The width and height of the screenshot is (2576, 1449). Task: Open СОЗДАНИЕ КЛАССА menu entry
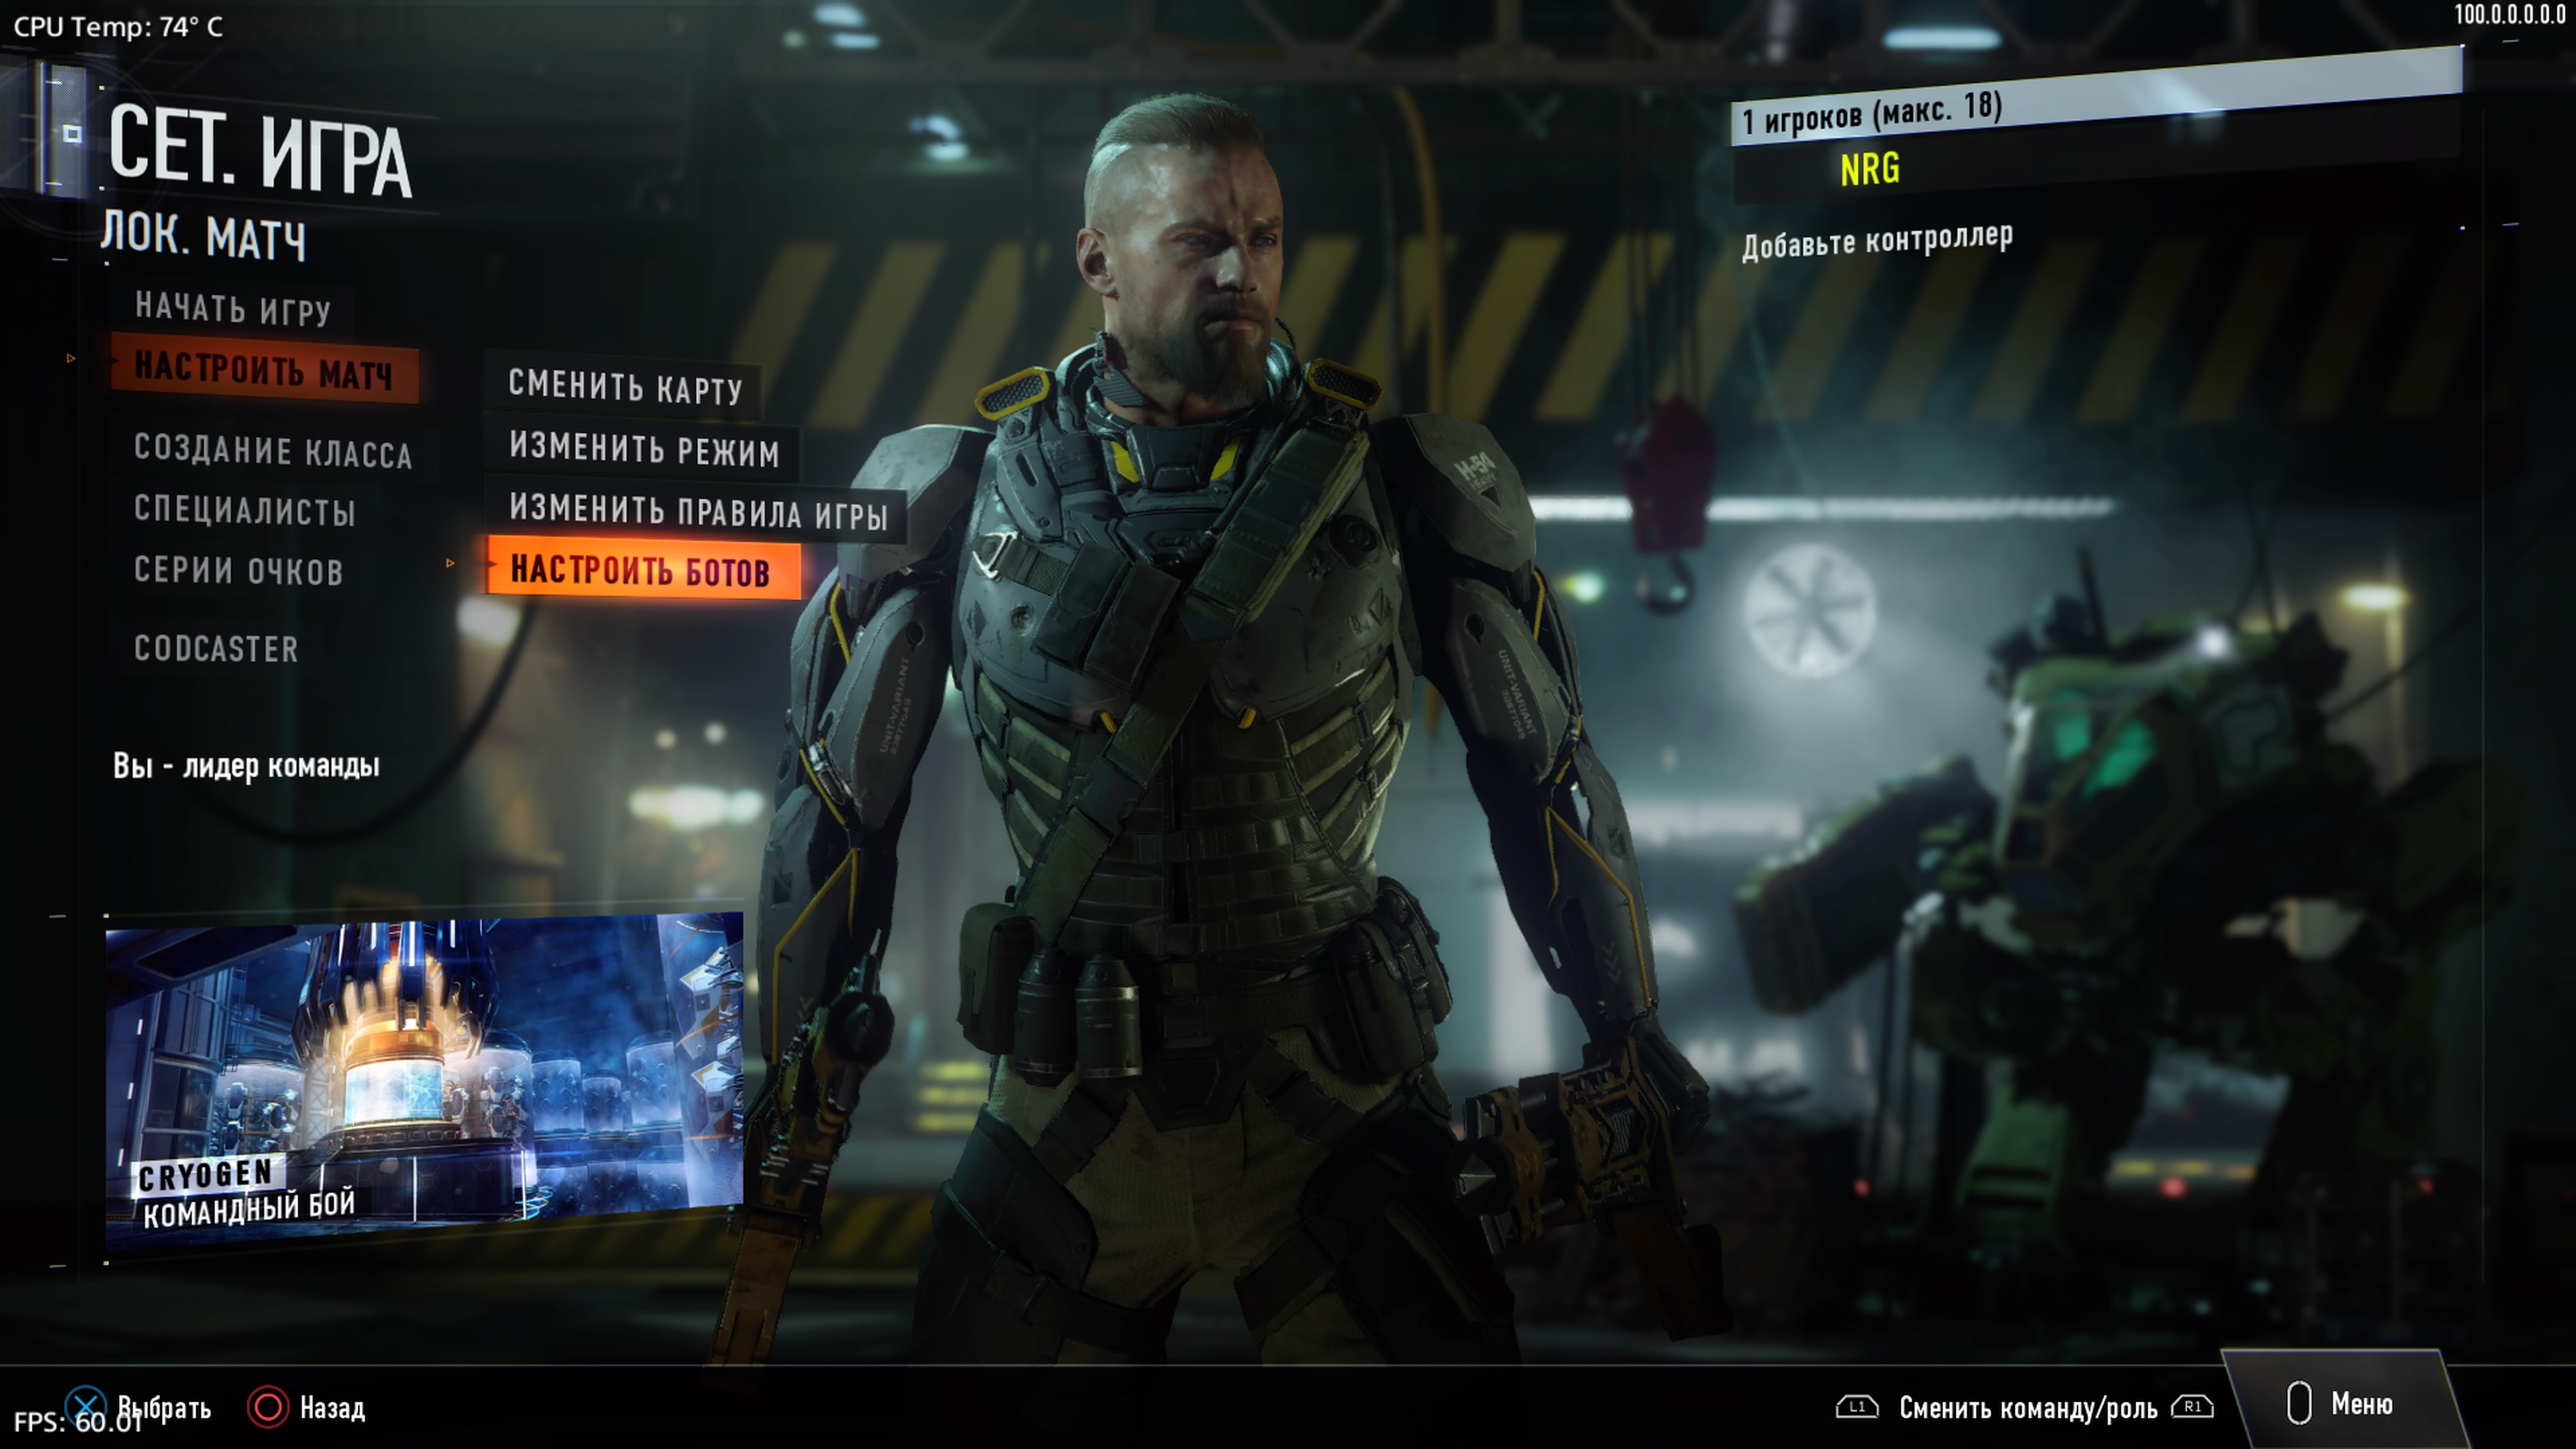point(273,450)
